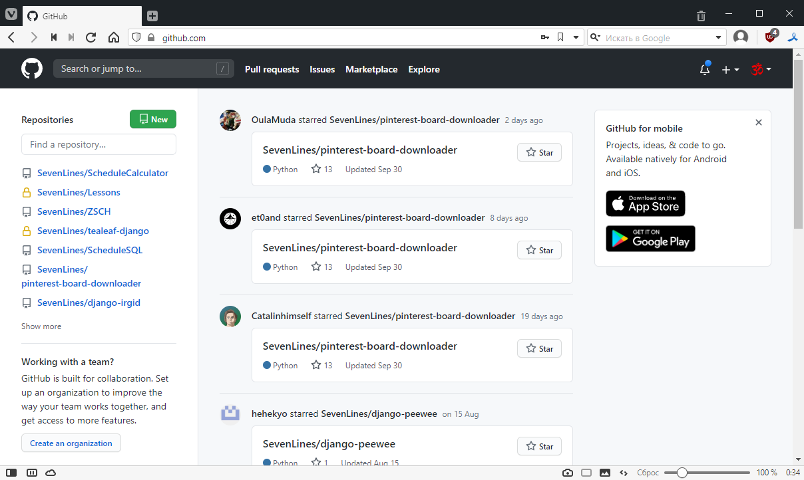Expand the repositories list with Show more
Viewport: 804px width, 480px height.
[x=41, y=326]
